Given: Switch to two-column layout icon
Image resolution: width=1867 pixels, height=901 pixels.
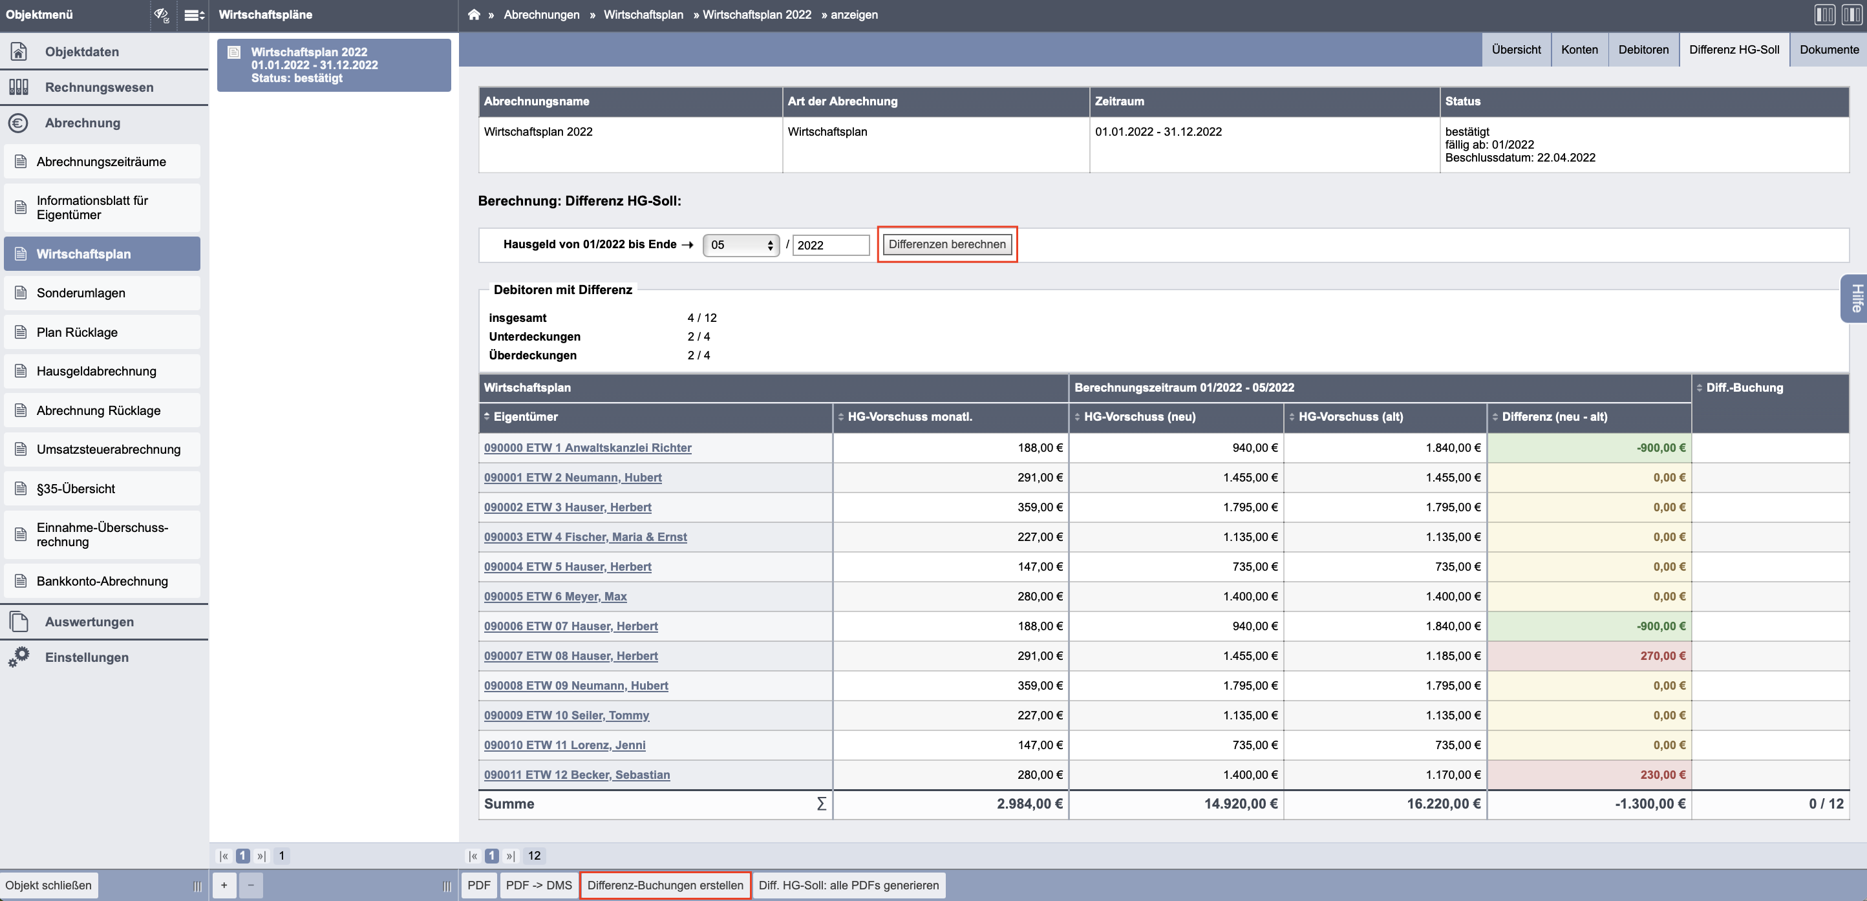Looking at the screenshot, I should click(1825, 14).
